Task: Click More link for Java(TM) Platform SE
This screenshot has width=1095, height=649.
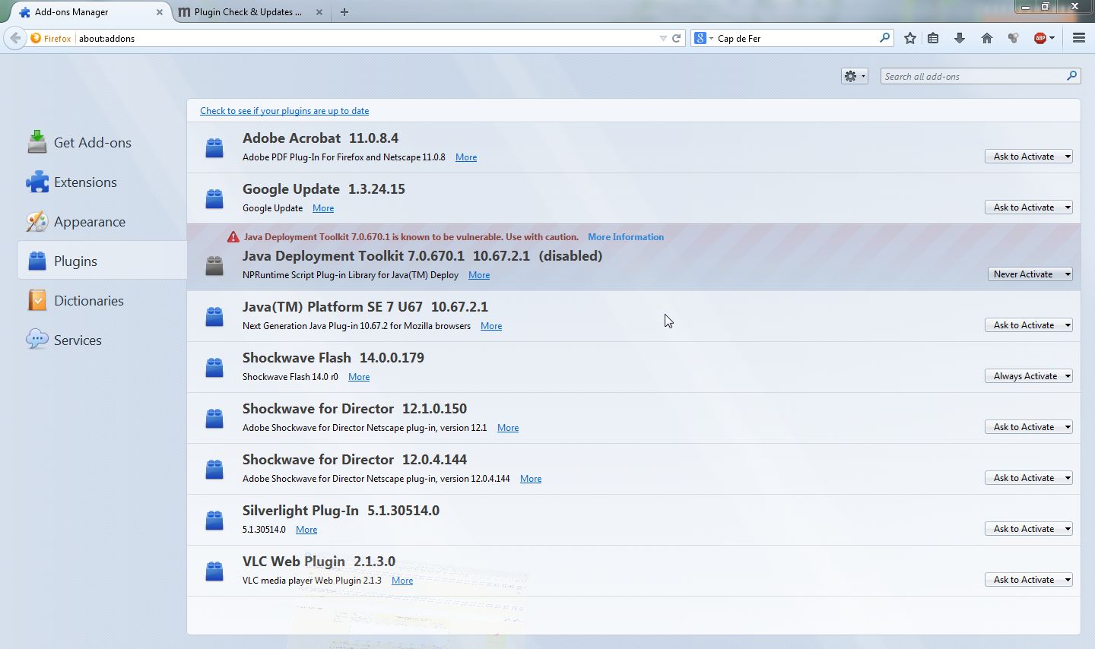Action: [491, 326]
